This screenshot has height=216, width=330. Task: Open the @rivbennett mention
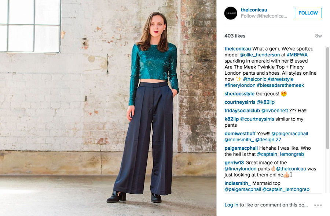coord(274,111)
